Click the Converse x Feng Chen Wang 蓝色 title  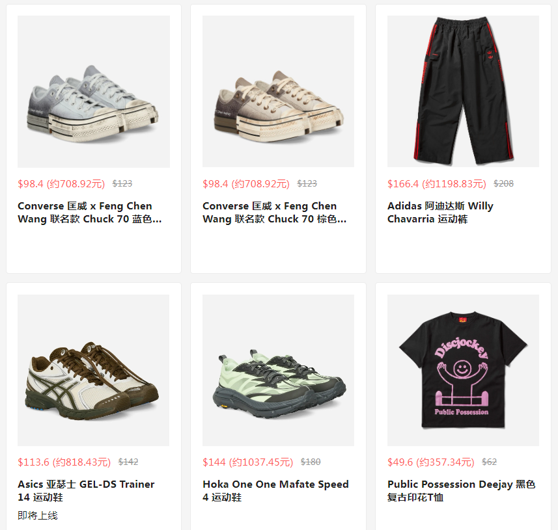click(x=90, y=213)
